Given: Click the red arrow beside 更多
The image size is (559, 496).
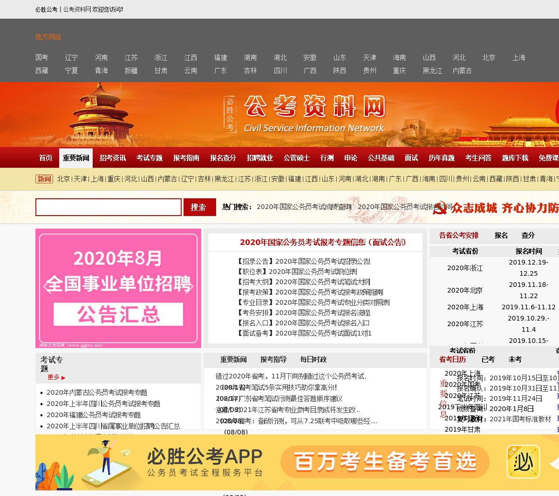Looking at the screenshot, I should pyautogui.click(x=63, y=378).
